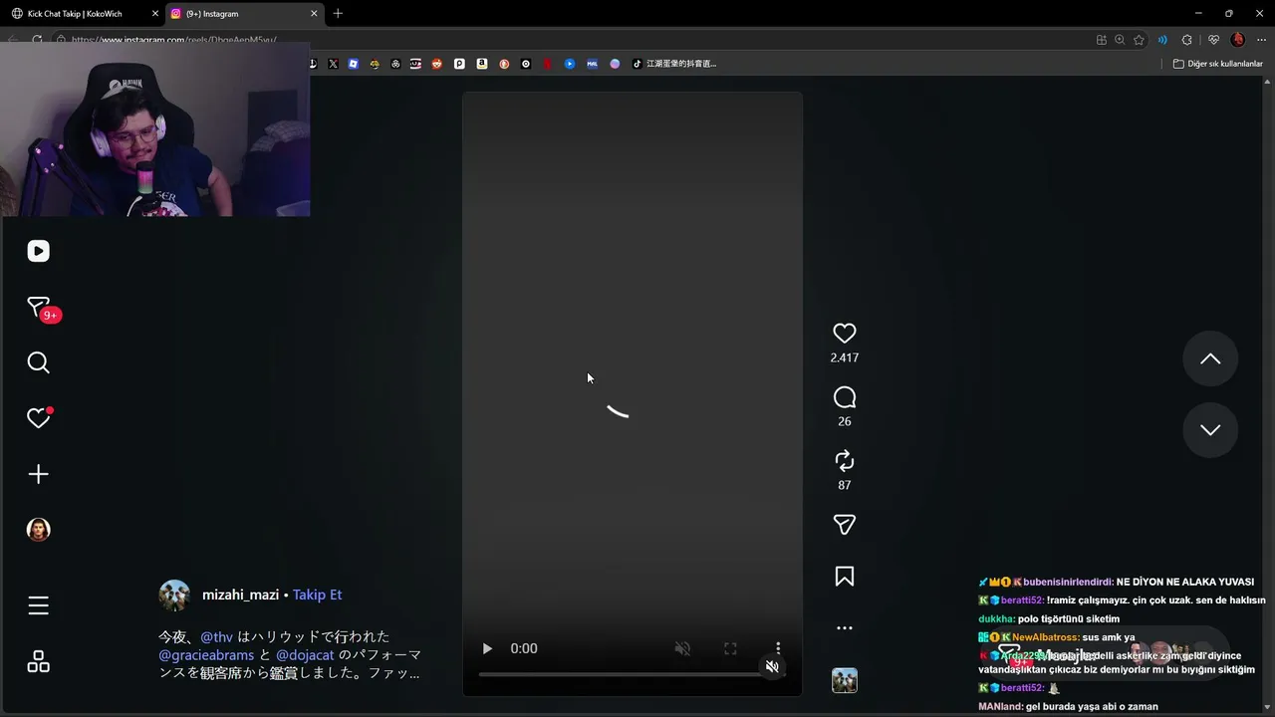Switch to the Kick Chat Takip tab
This screenshot has width=1275, height=717.
click(x=80, y=14)
